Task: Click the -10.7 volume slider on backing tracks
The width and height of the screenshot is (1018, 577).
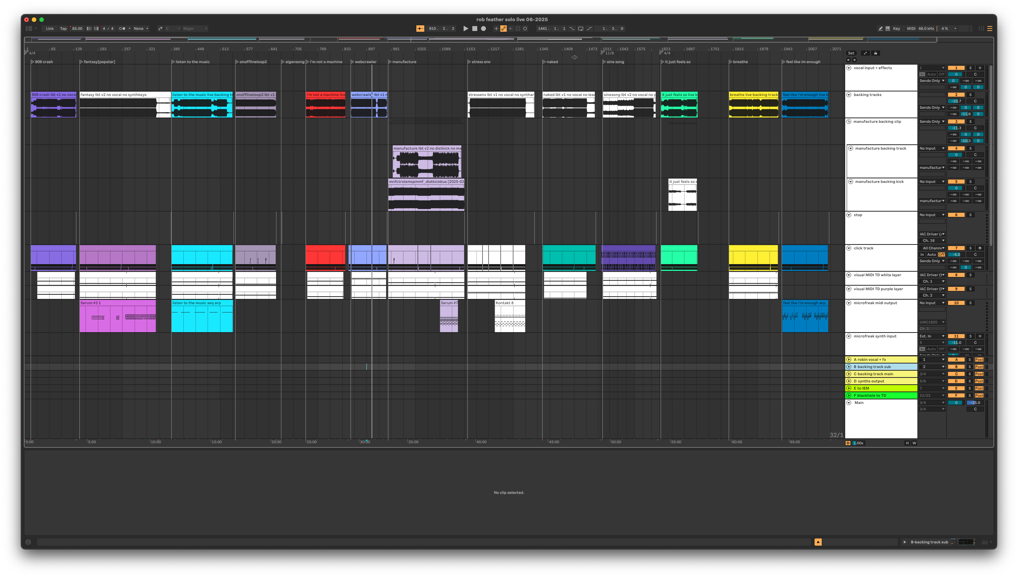Action: tap(956, 101)
